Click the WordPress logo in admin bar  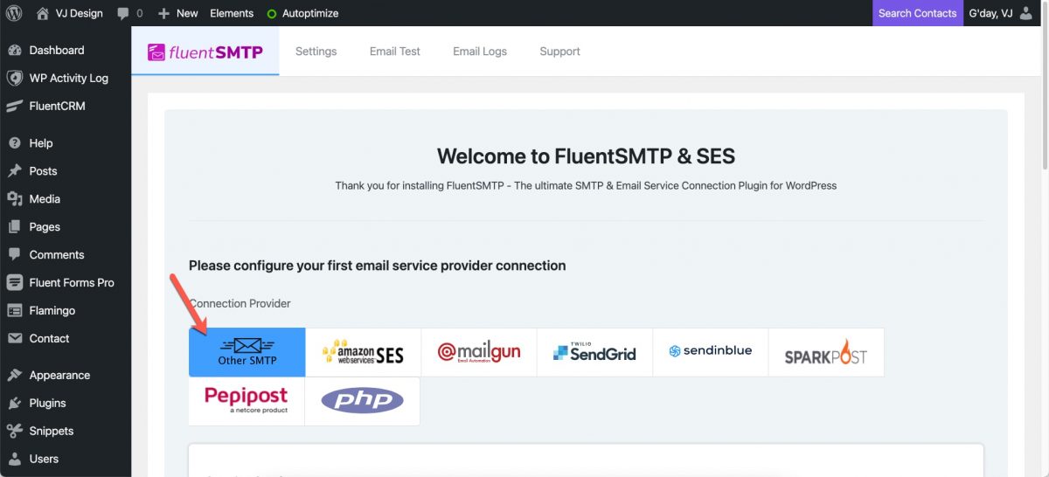click(x=14, y=13)
